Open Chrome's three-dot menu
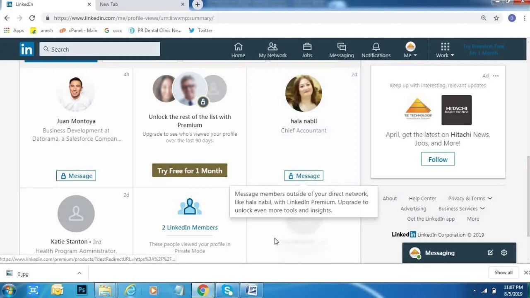This screenshot has height=298, width=530. 525,18
